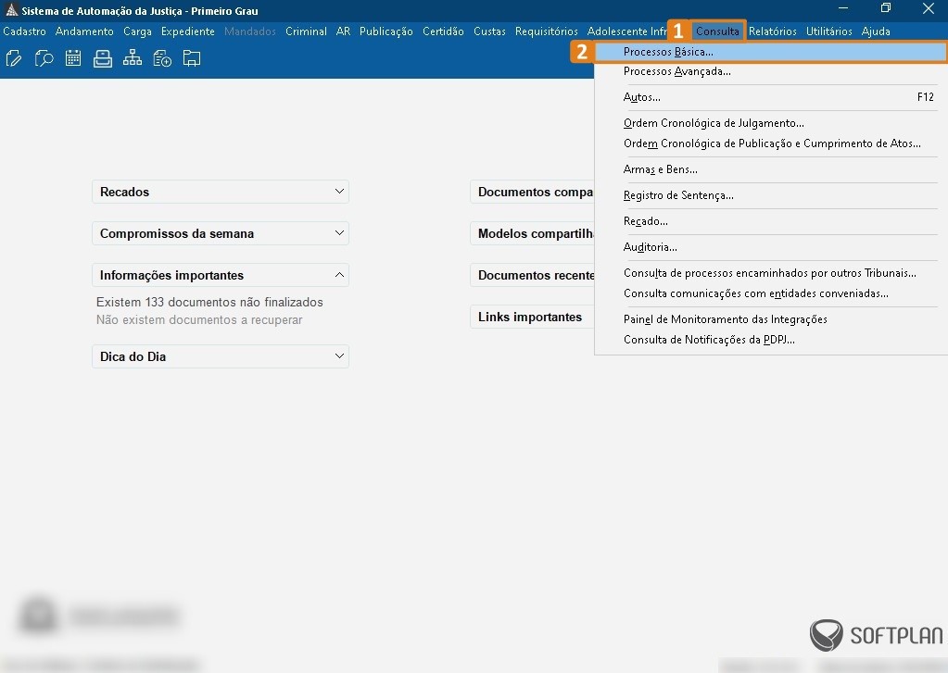Click the scanner device toolbar icon

tap(103, 58)
